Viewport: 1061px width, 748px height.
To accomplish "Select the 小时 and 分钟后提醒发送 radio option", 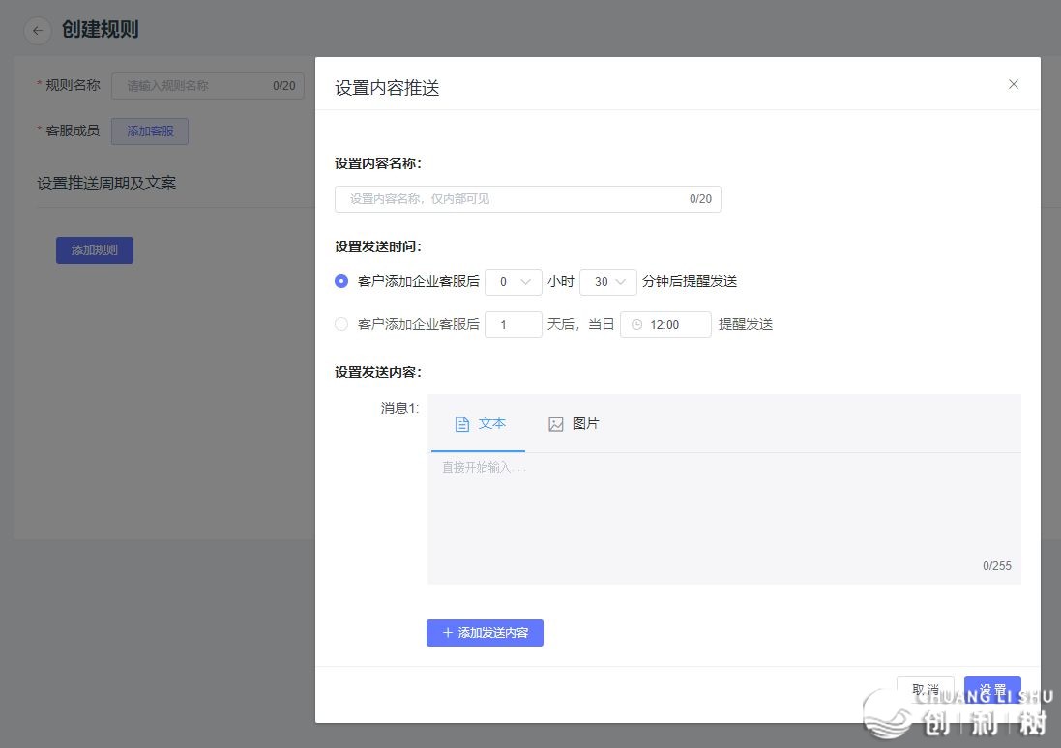I will pyautogui.click(x=341, y=281).
